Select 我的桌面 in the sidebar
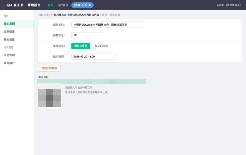The image size is (246, 155). tap(17, 24)
